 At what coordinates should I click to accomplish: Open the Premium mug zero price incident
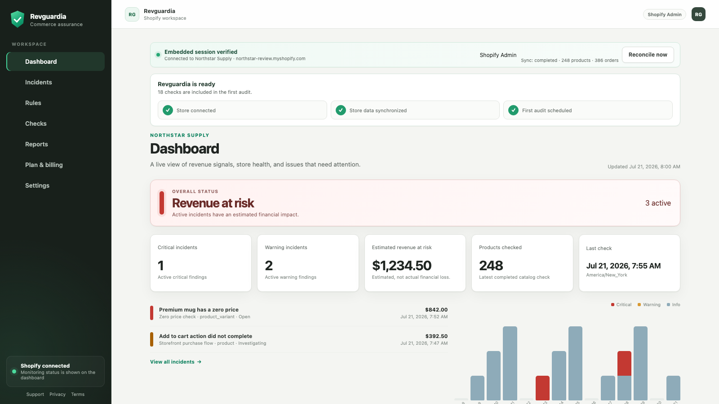click(x=299, y=313)
